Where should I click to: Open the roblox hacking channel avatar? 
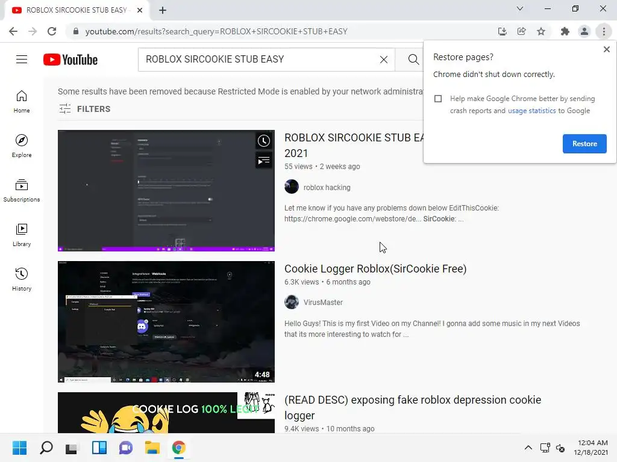pyautogui.click(x=292, y=186)
